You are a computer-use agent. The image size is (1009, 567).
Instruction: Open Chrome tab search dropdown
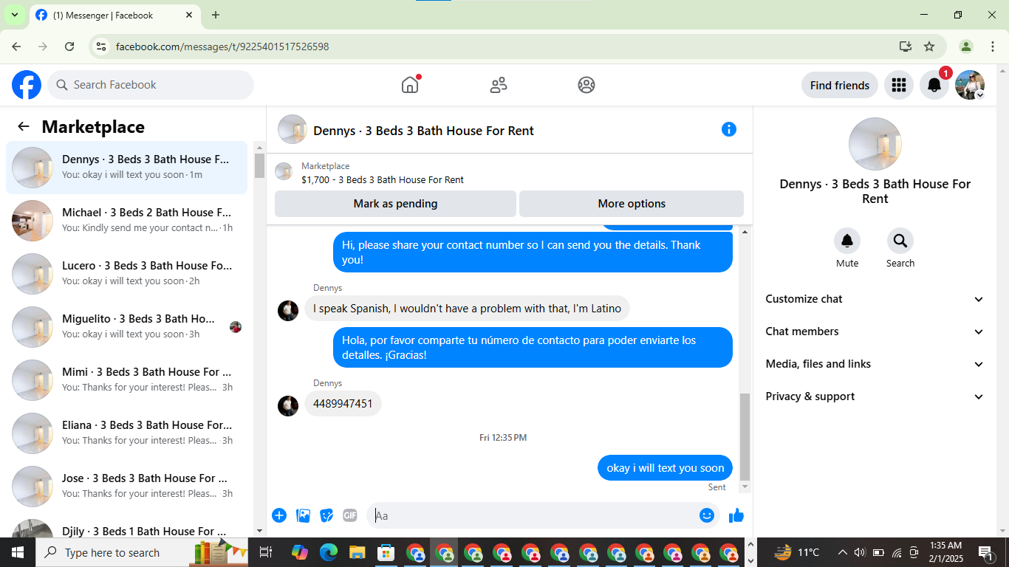point(14,15)
